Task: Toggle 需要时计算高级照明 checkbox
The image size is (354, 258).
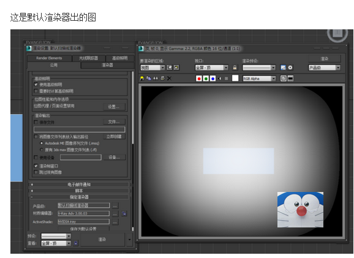Action: pyautogui.click(x=36, y=91)
